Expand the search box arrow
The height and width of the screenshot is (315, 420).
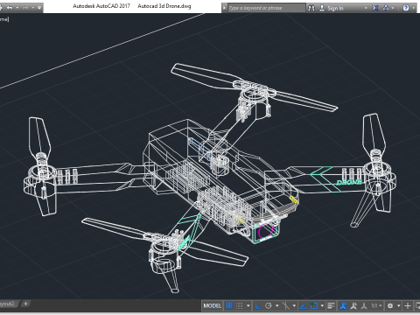[x=224, y=8]
